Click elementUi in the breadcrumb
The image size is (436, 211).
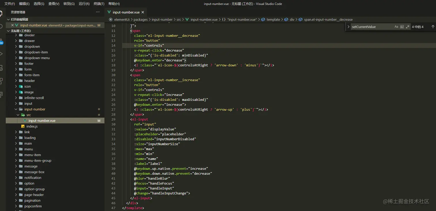[122, 20]
